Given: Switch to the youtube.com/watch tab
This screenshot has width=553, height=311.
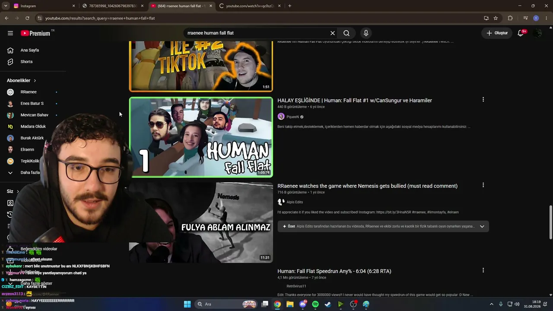Looking at the screenshot, I should tap(250, 6).
